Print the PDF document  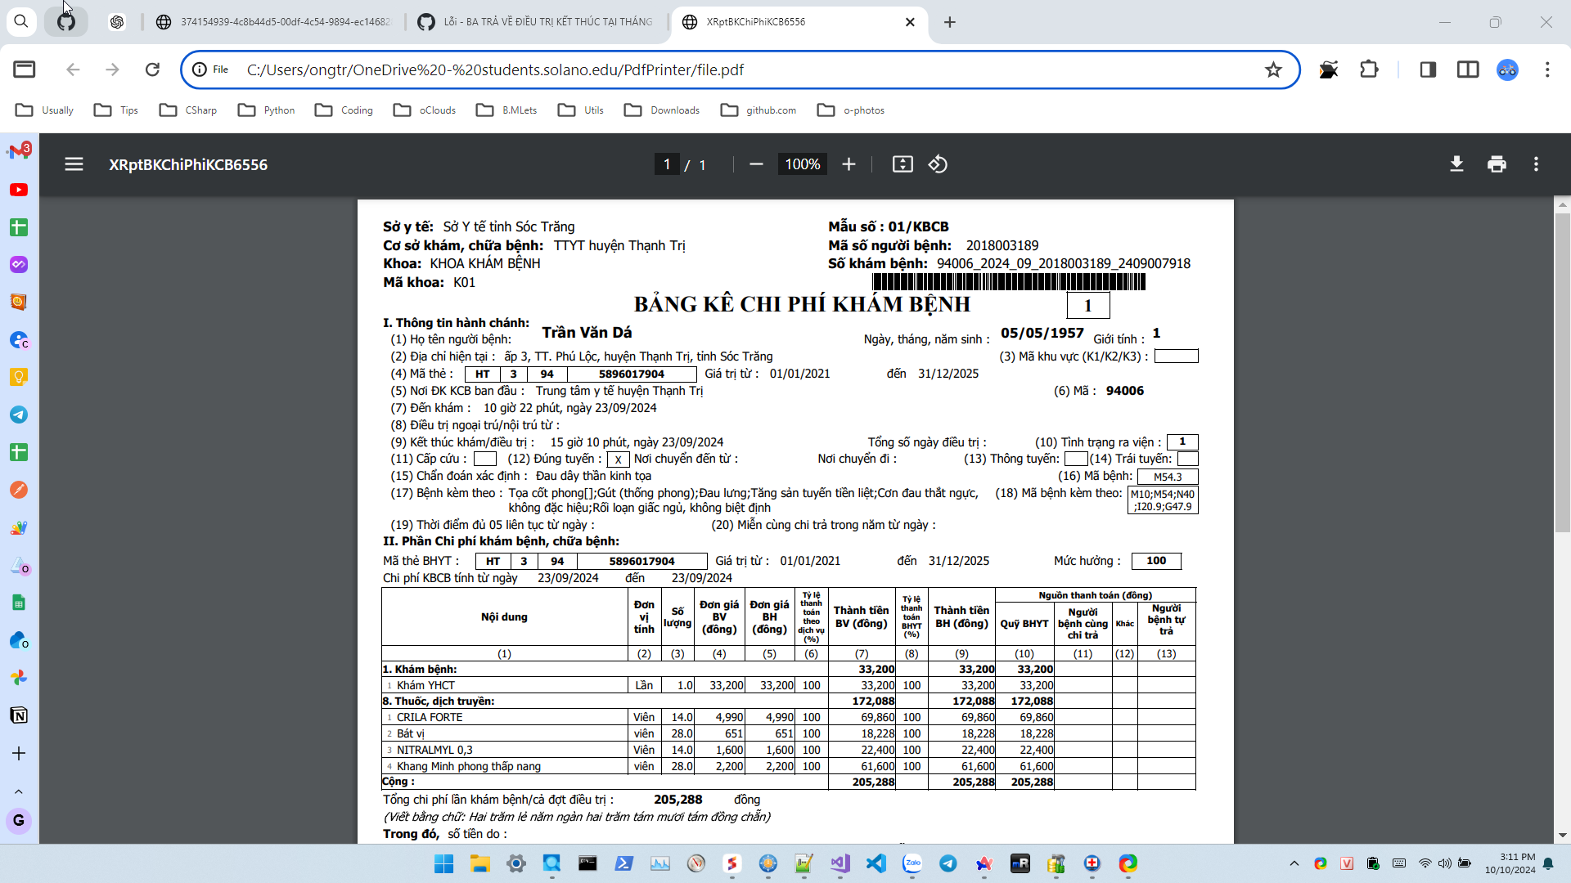click(x=1497, y=164)
